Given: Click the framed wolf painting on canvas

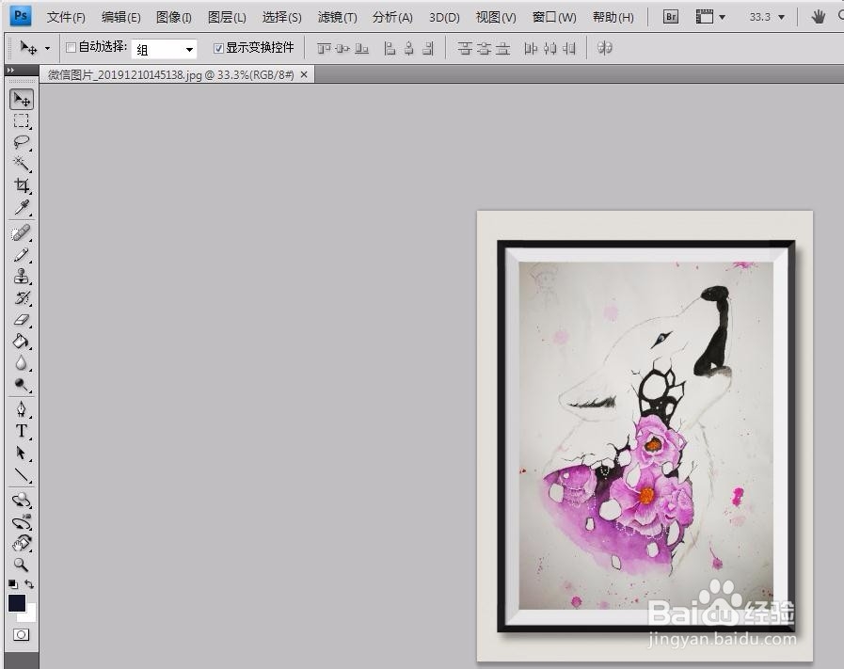Looking at the screenshot, I should (x=645, y=436).
